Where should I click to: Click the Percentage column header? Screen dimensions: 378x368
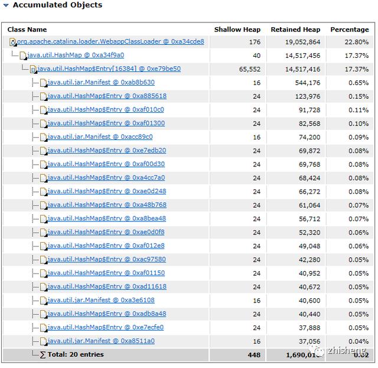tap(350, 30)
